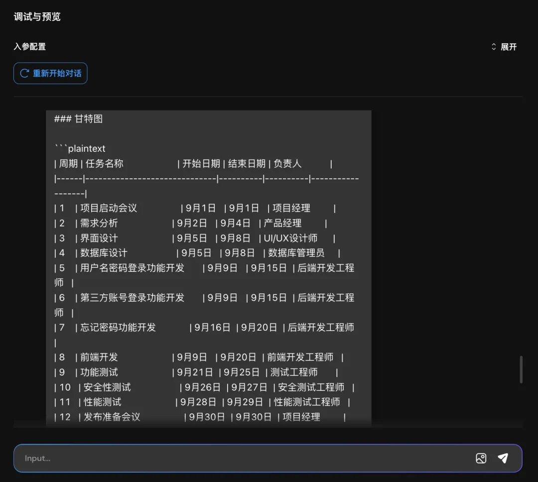Expand the 入参配置 section via 展开

point(504,47)
